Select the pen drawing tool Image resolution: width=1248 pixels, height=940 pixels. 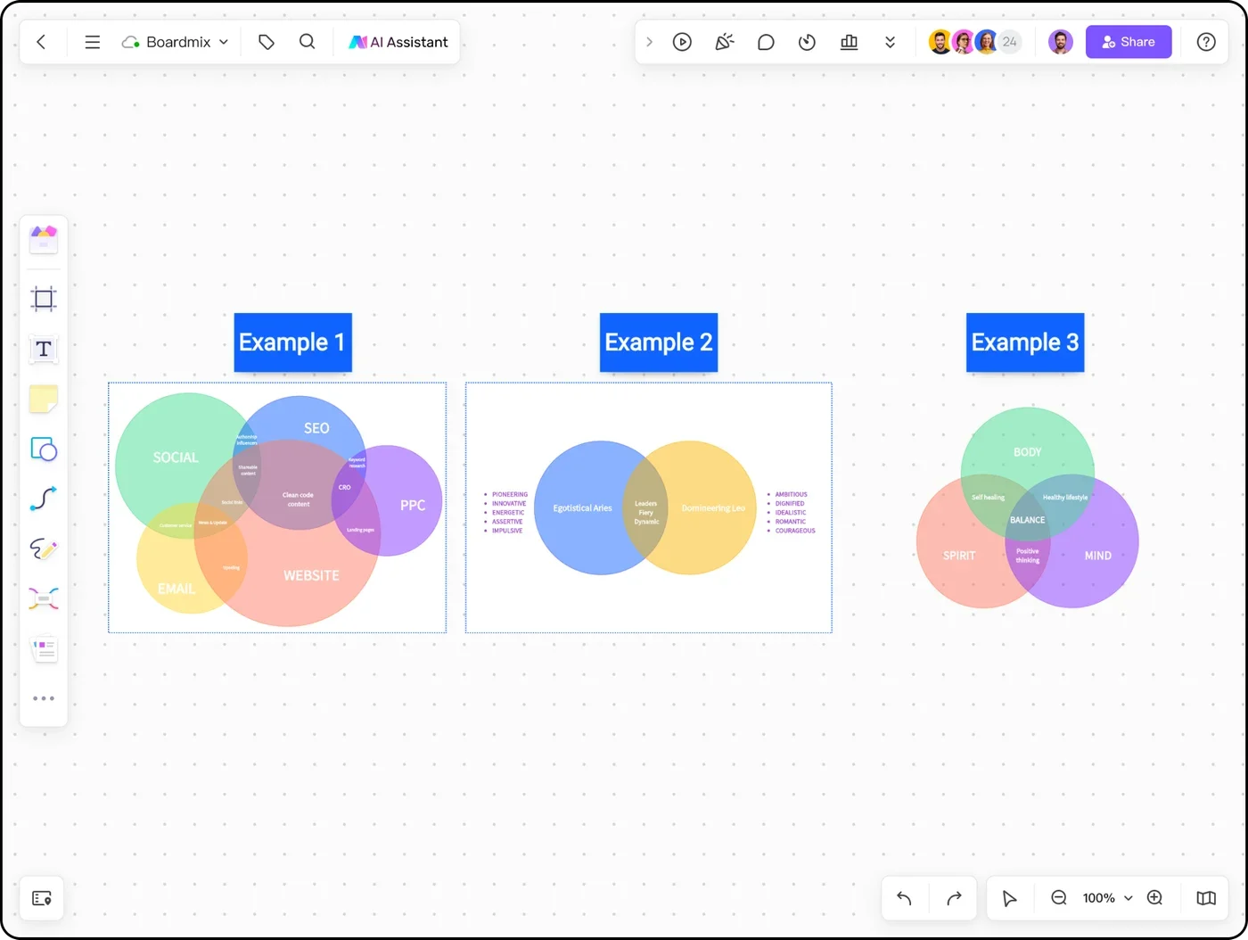44,548
